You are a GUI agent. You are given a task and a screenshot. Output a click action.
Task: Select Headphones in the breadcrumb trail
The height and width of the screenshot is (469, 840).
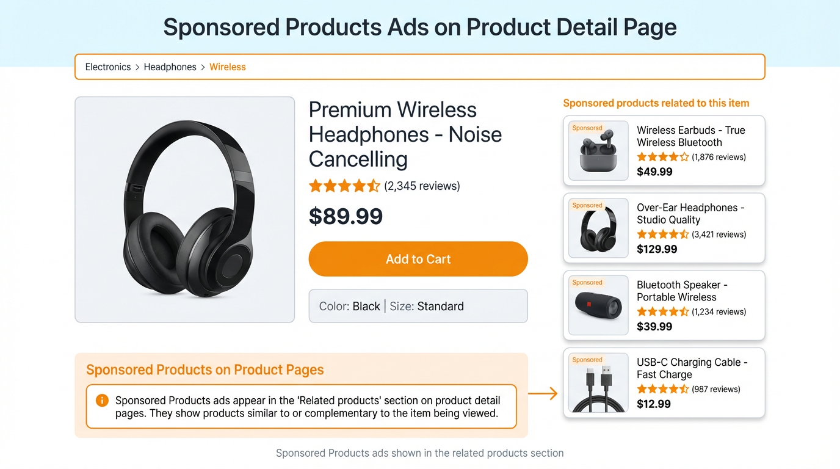(x=170, y=67)
